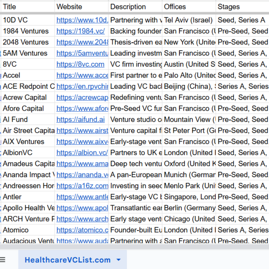This screenshot has height=269, width=269.
Task: Select the Description column header cell
Action: (135, 7)
